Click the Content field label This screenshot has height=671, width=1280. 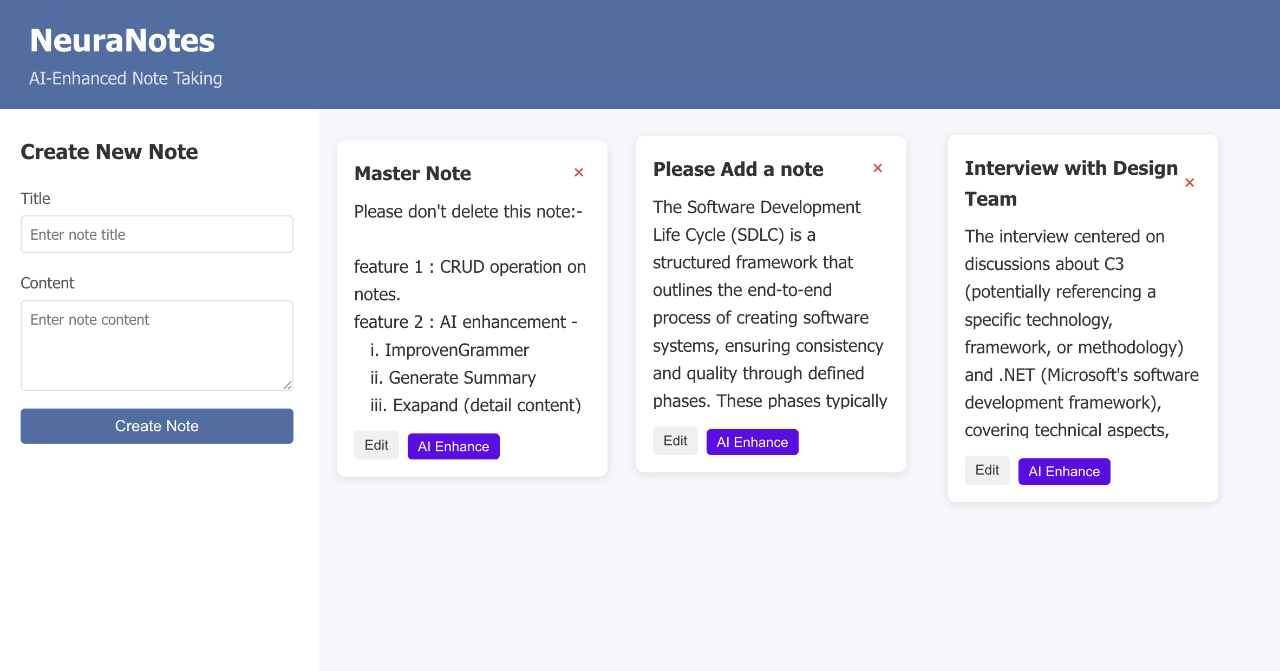pyautogui.click(x=47, y=283)
